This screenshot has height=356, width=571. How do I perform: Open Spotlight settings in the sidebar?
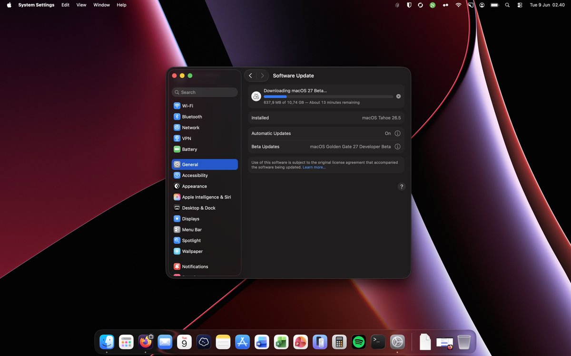[x=205, y=241]
